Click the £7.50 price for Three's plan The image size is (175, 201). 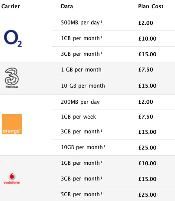point(145,70)
